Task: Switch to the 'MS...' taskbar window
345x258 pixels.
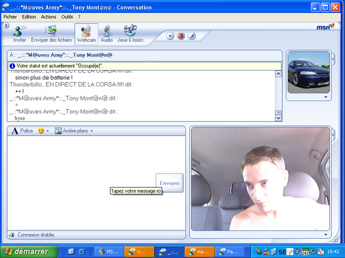Action: pos(109,252)
